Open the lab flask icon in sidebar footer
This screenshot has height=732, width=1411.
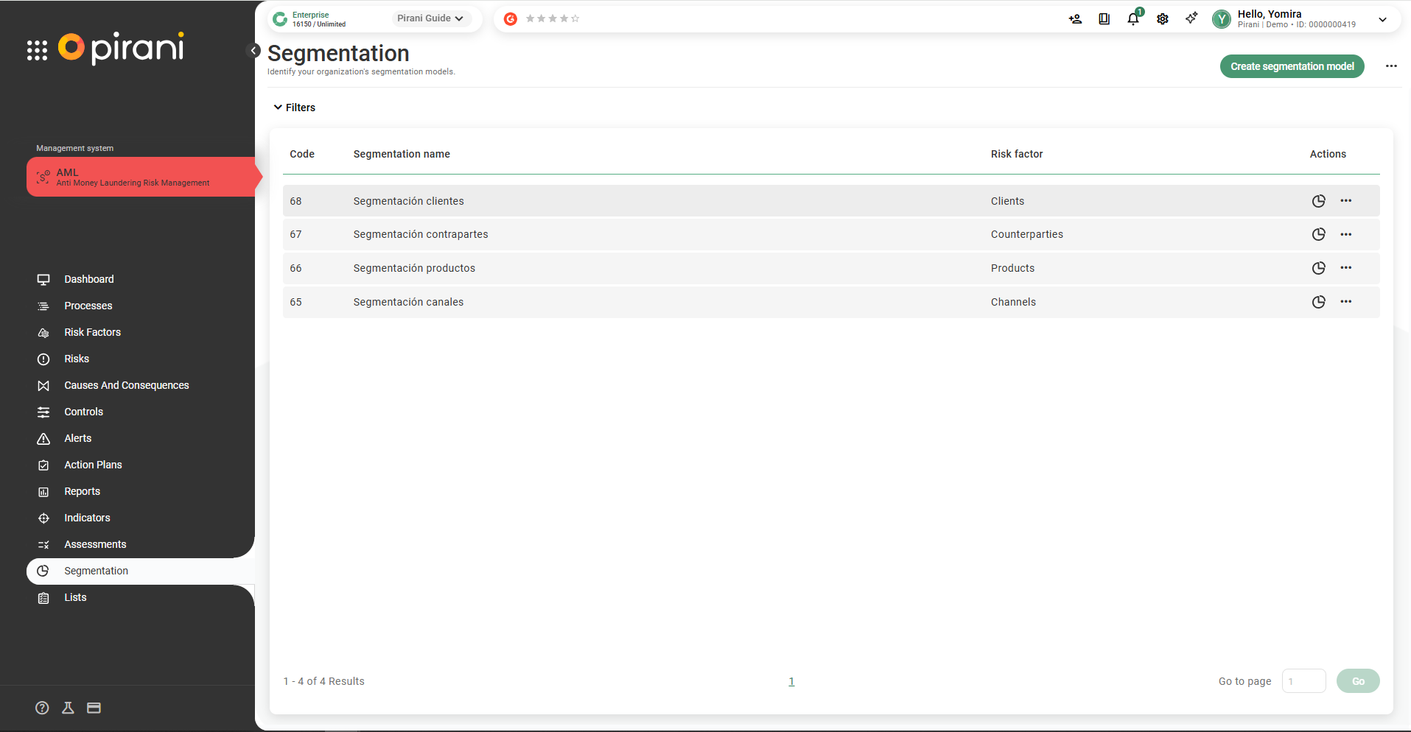coord(68,708)
